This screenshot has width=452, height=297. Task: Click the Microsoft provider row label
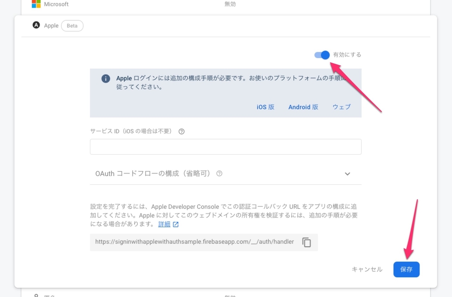[x=56, y=5]
